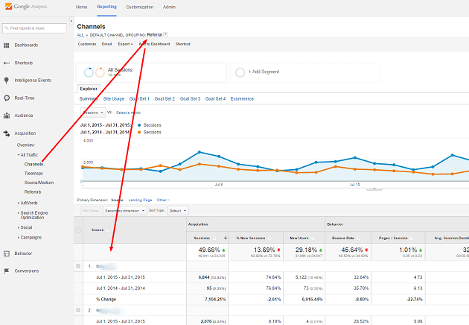Screen dimensions: 469x325
Task: Expand the Campaigns section
Action: pos(19,238)
